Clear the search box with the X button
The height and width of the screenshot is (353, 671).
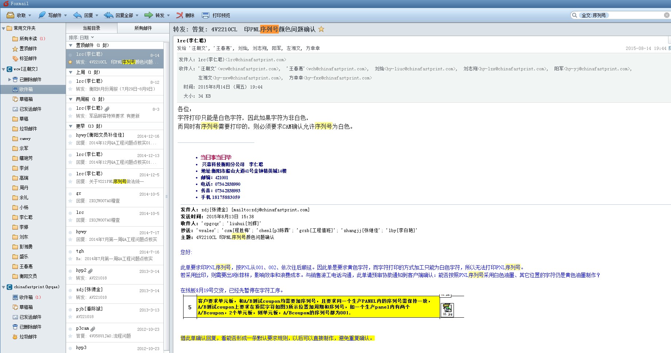click(x=667, y=15)
